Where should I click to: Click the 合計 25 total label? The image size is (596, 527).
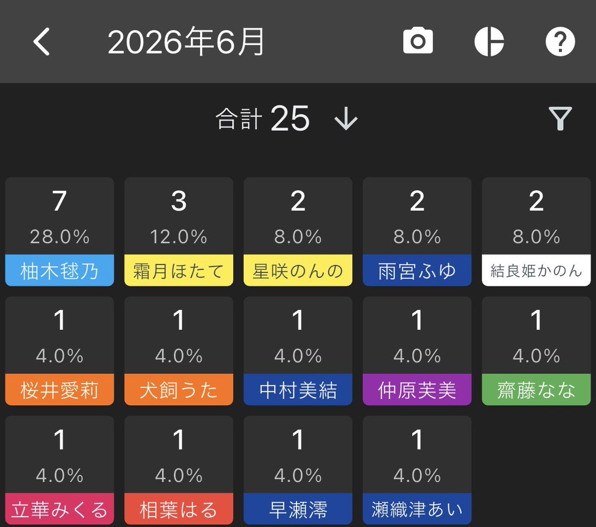(x=263, y=119)
